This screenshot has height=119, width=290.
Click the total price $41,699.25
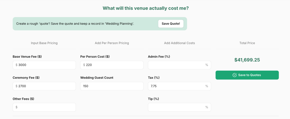(x=247, y=60)
